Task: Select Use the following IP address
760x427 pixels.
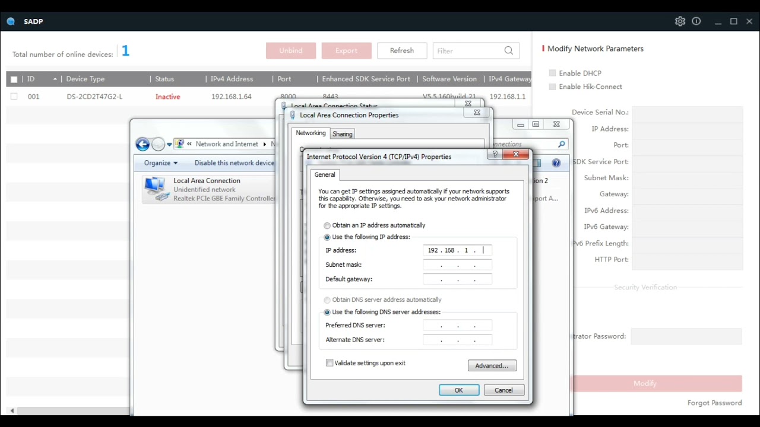Action: (x=327, y=237)
